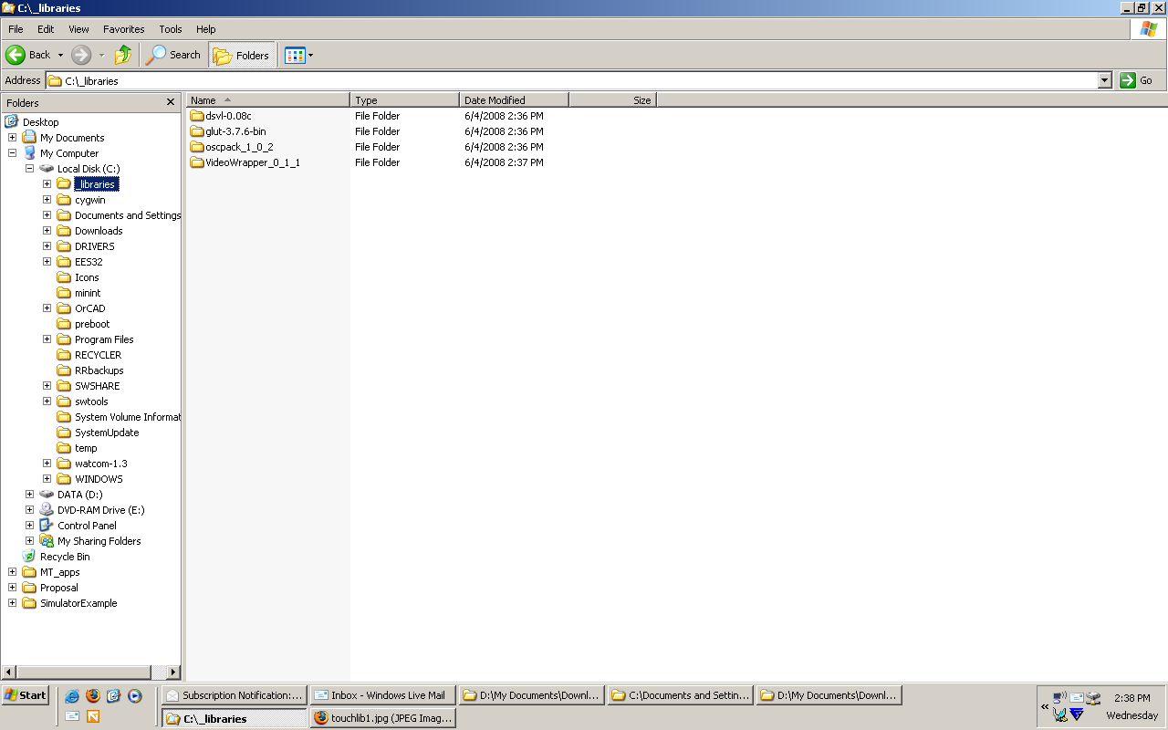
Task: Click the wireless network tray icon
Action: click(x=1059, y=699)
